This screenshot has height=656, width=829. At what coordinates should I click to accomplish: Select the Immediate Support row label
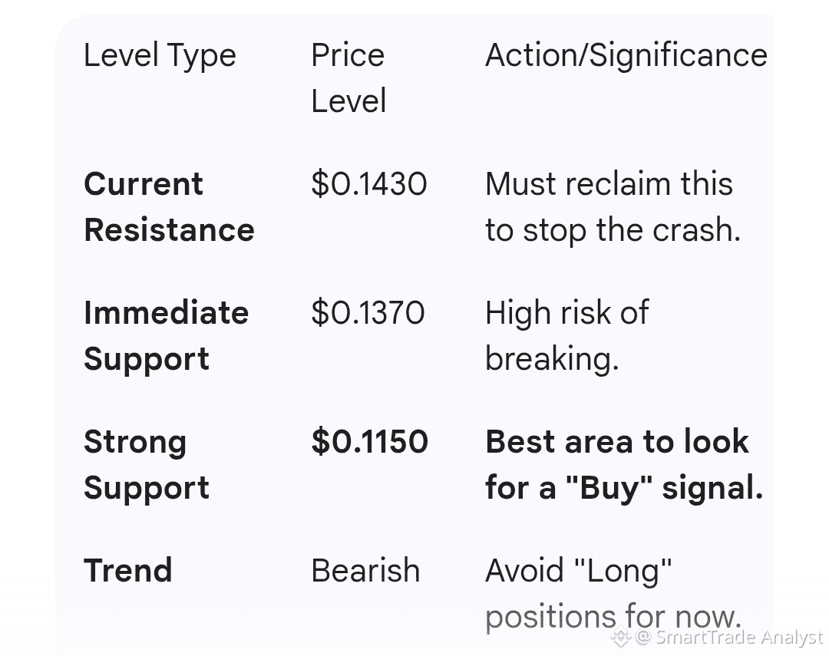(166, 336)
